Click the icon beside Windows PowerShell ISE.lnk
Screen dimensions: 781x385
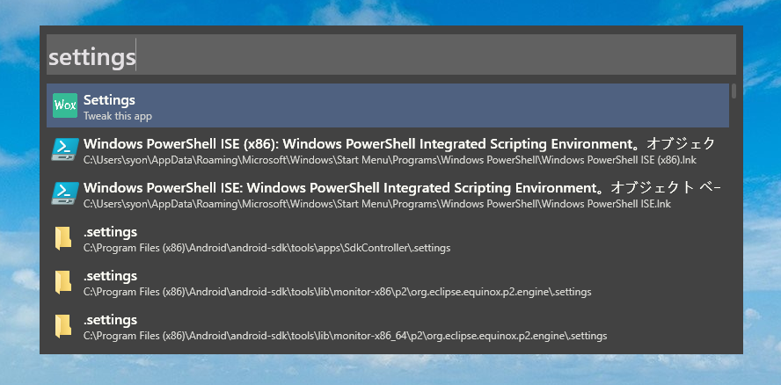tap(65, 193)
